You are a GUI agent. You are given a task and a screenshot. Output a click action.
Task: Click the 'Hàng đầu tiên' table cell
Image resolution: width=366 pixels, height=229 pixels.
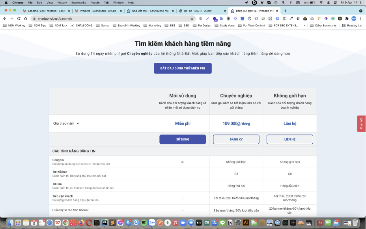[289, 186]
